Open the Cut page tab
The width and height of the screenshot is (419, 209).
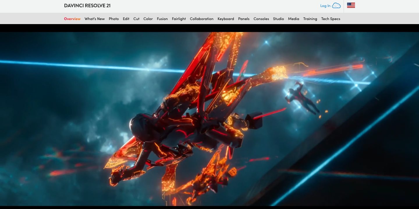point(136,19)
